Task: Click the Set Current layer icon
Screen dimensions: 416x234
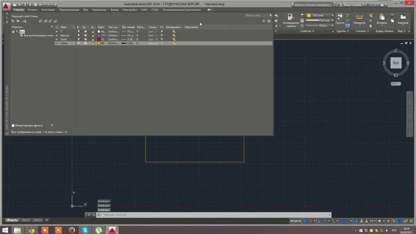Action: click(55, 21)
